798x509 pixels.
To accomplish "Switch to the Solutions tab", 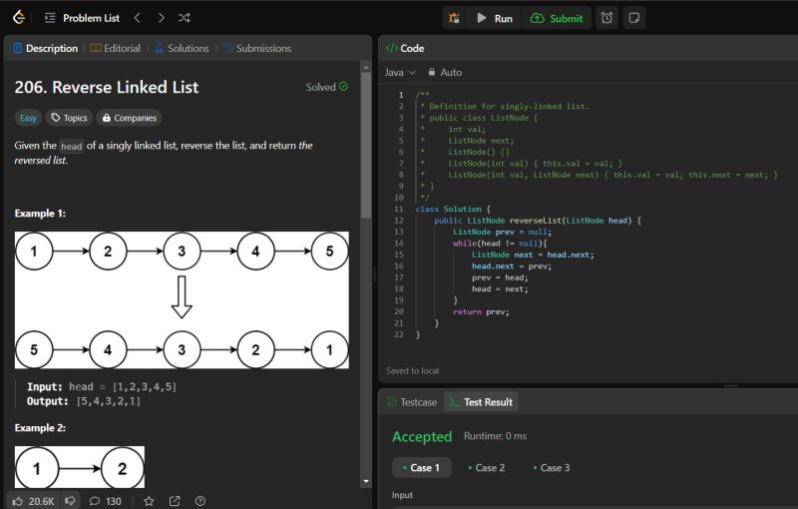I will pos(182,48).
